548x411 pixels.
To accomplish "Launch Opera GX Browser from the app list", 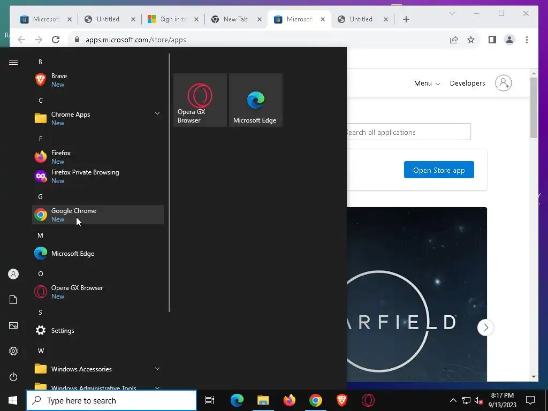I will point(97,292).
